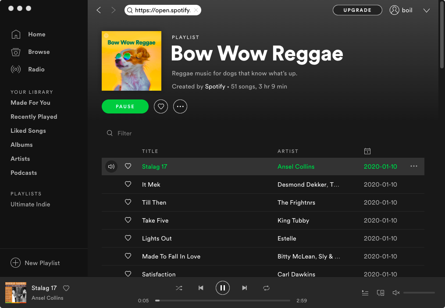Open Liked Songs
The width and height of the screenshot is (445, 308).
coord(28,131)
